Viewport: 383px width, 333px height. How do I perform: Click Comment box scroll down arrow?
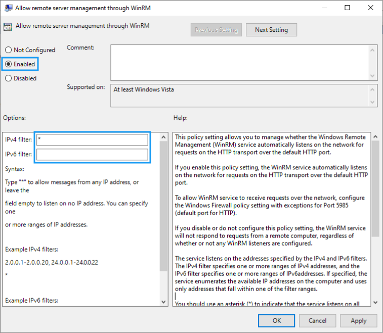[373, 76]
